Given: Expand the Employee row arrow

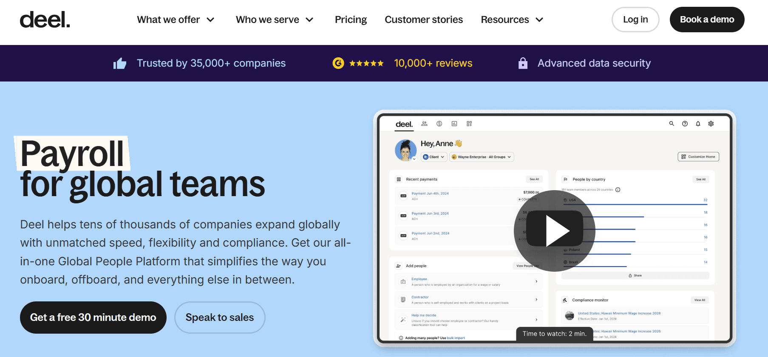Looking at the screenshot, I should point(536,281).
